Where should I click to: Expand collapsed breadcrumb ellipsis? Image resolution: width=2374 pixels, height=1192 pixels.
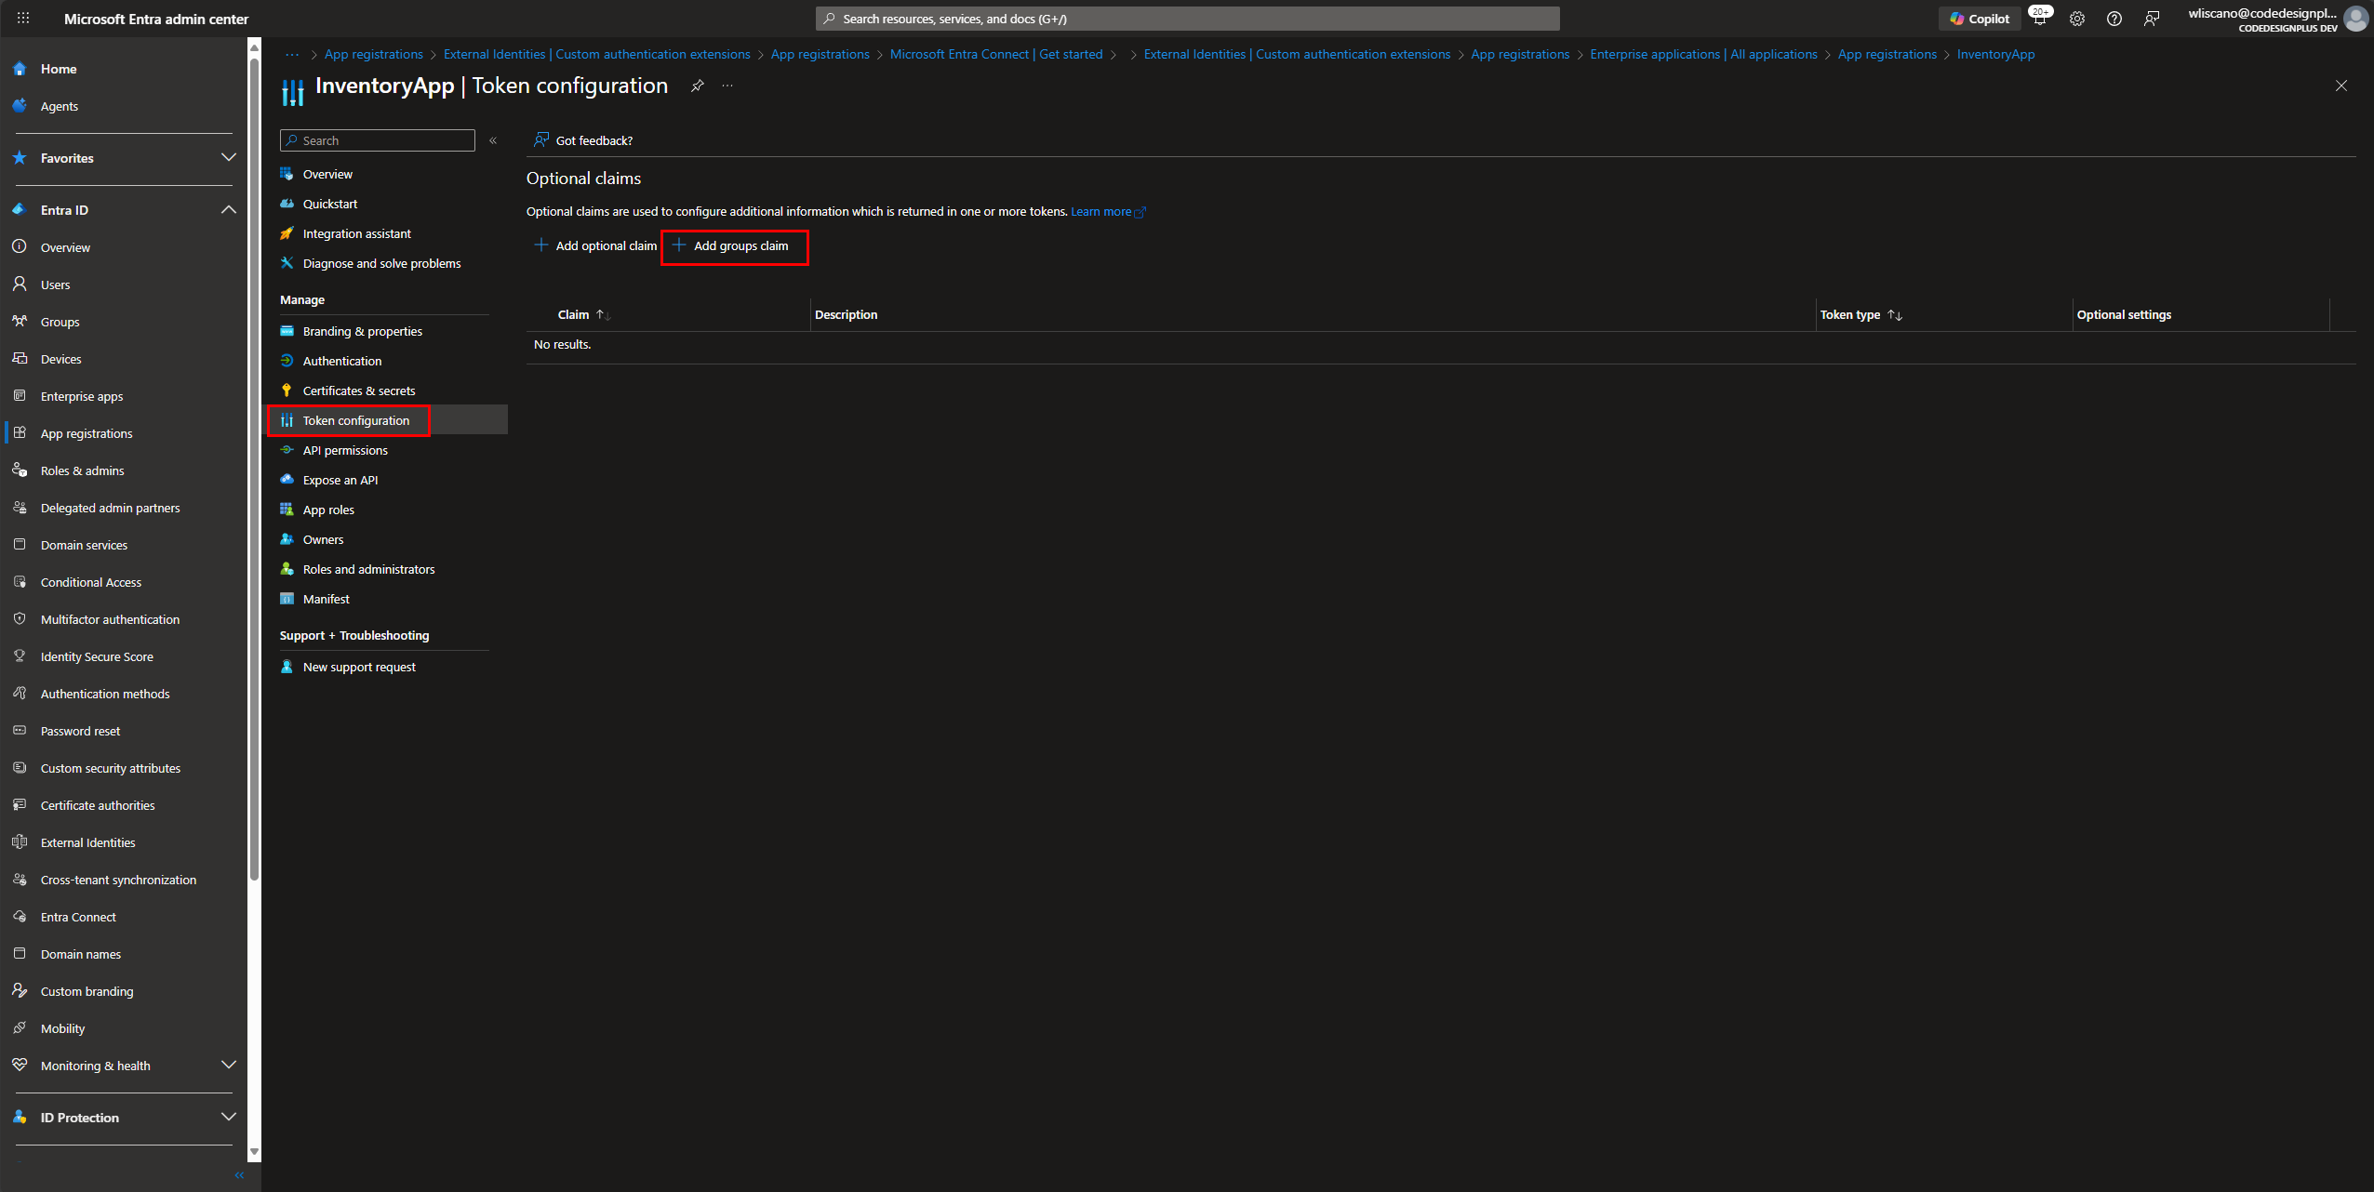tap(292, 54)
